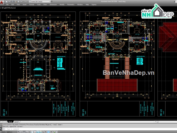Open the Modify menu
Image resolution: width=177 pixels, height=133 pixels.
(x=62, y=4)
